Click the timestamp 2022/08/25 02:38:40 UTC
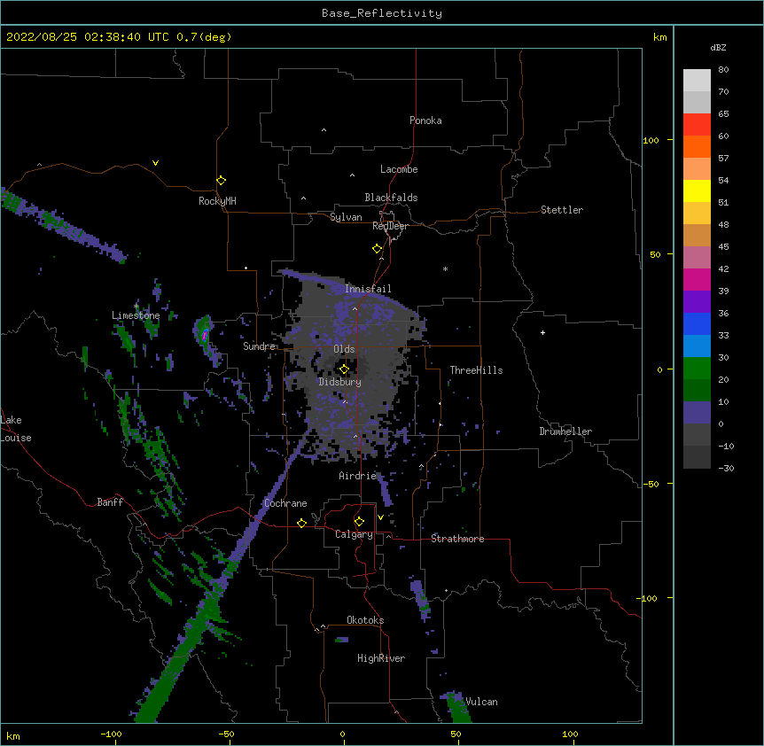This screenshot has height=746, width=764. click(x=87, y=37)
